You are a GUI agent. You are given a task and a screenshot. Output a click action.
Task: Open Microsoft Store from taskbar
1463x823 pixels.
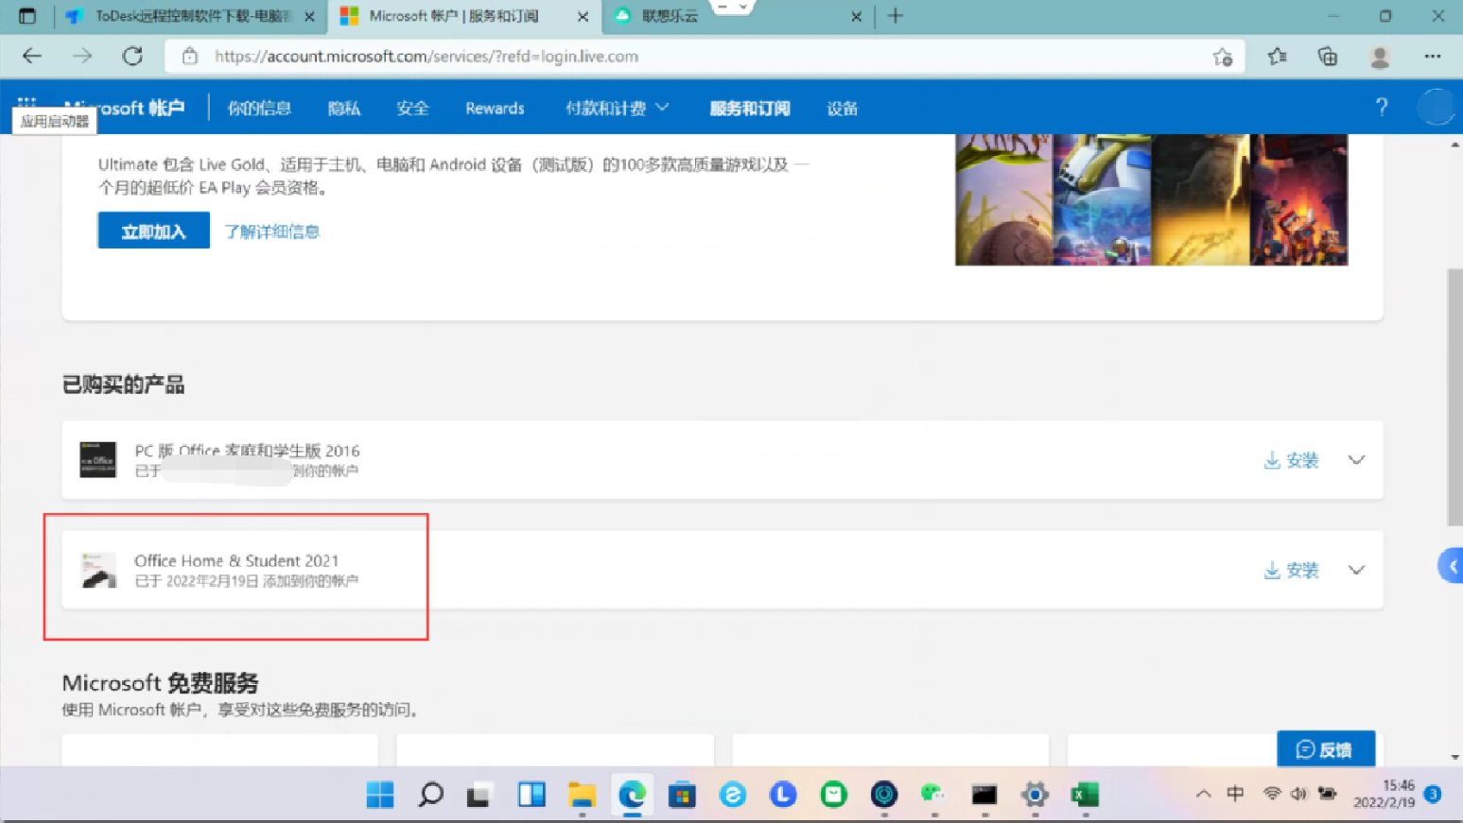(x=682, y=796)
